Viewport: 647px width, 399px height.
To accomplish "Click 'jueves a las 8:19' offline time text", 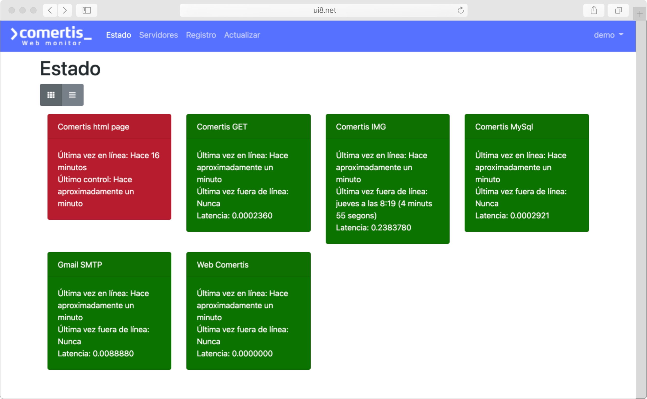I will [366, 204].
